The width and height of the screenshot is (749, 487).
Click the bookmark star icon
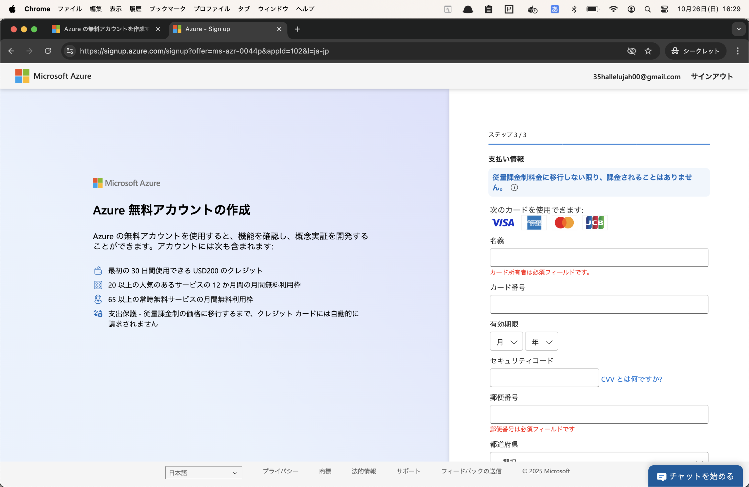[x=648, y=51]
